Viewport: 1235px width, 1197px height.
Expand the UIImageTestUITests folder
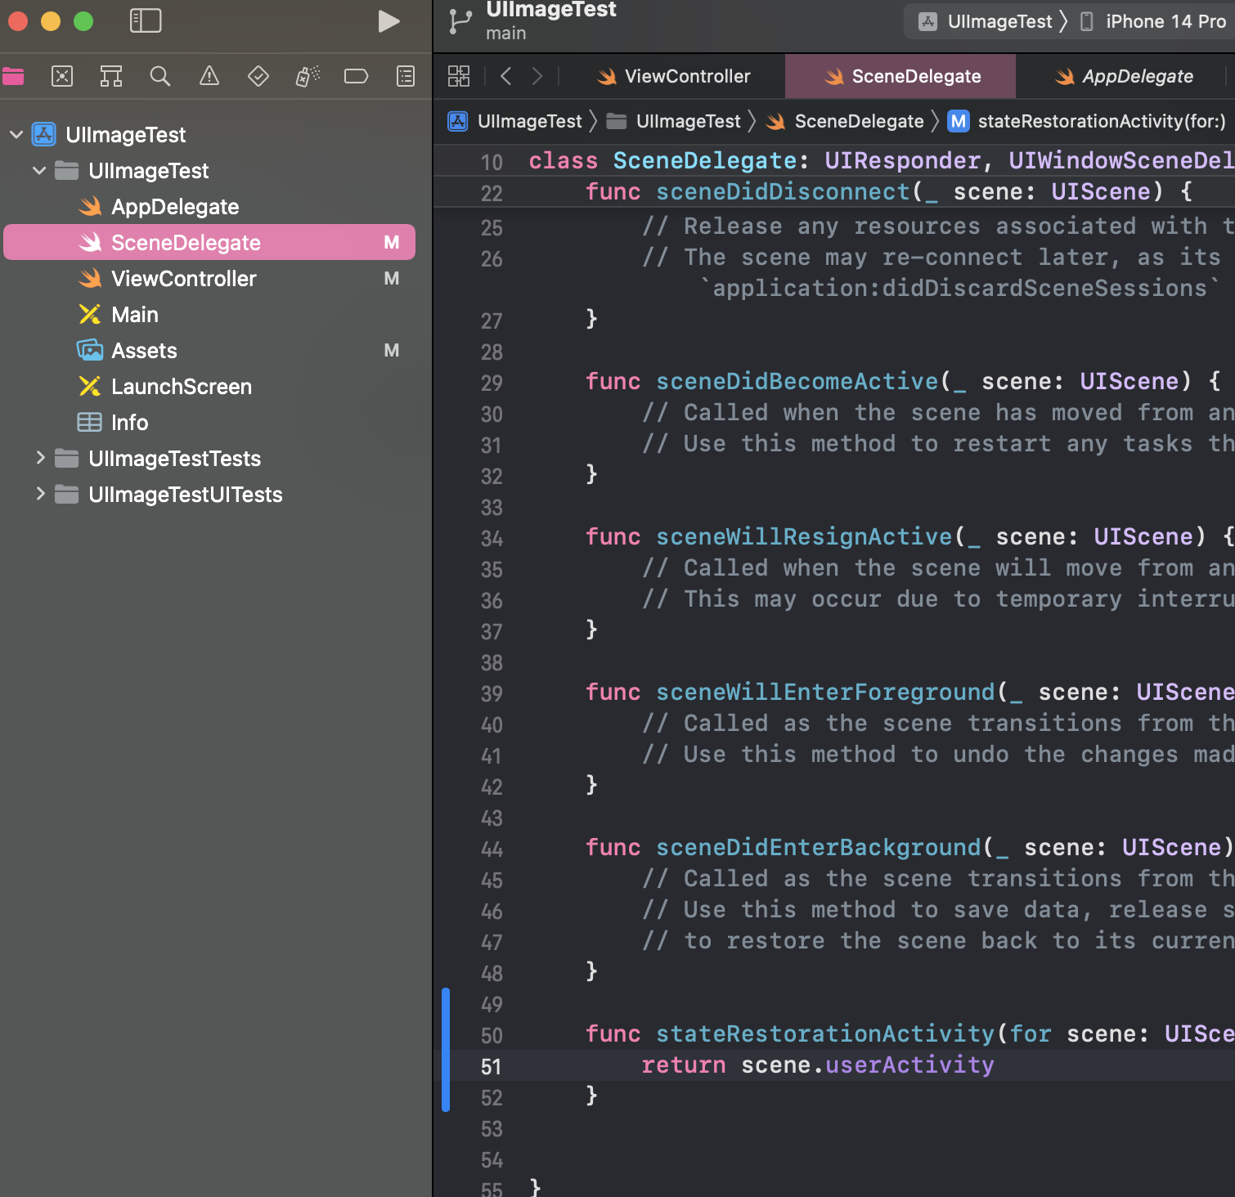pyautogui.click(x=39, y=494)
